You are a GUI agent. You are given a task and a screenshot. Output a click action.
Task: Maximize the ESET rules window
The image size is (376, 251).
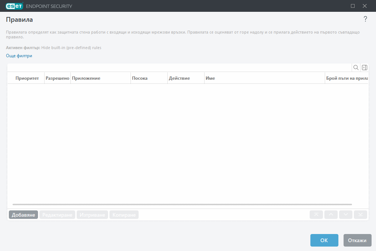[x=353, y=6]
